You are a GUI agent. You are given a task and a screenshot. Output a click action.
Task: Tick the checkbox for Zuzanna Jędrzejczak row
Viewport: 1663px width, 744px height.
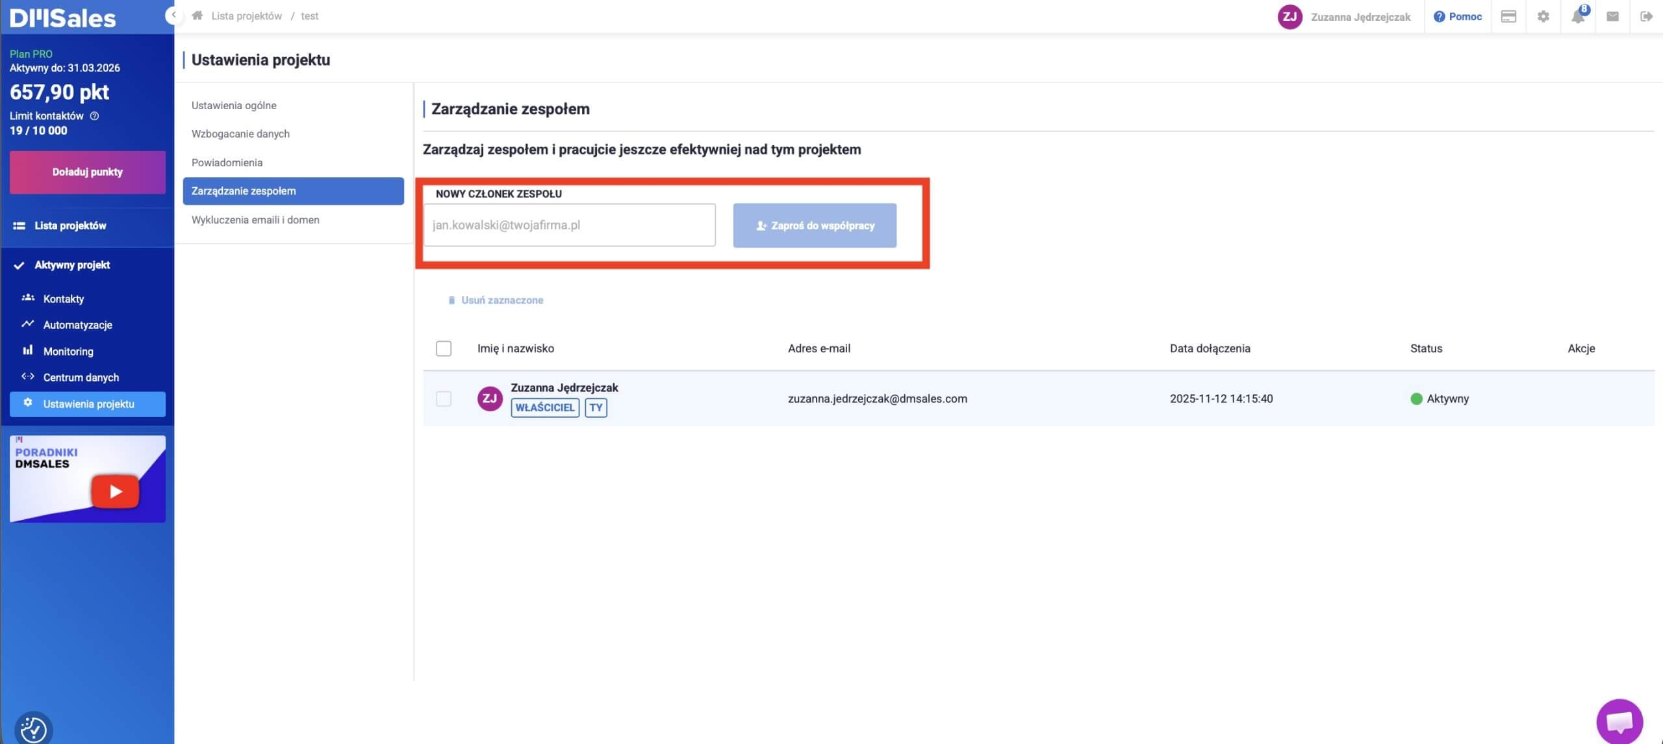(444, 399)
